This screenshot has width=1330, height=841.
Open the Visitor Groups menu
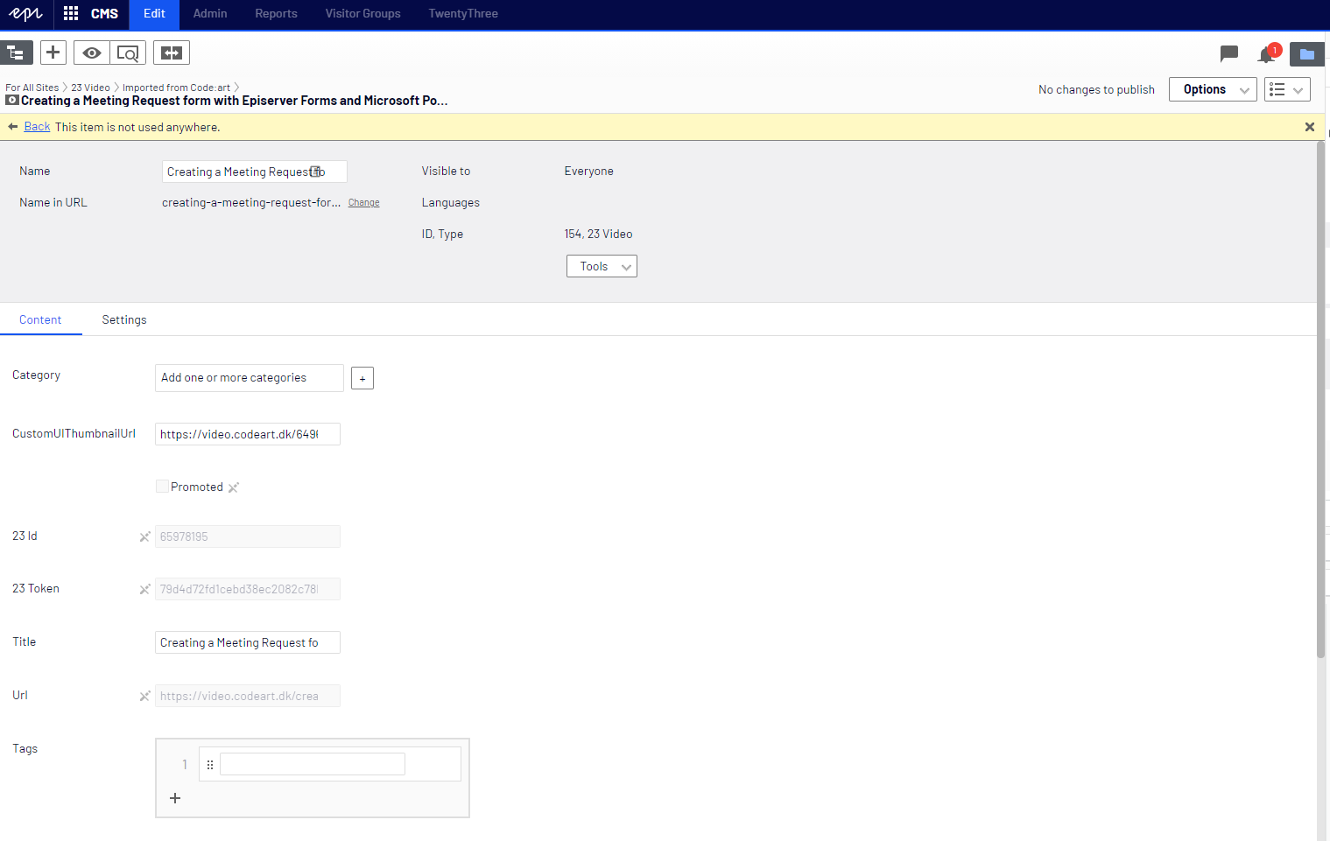pos(362,14)
